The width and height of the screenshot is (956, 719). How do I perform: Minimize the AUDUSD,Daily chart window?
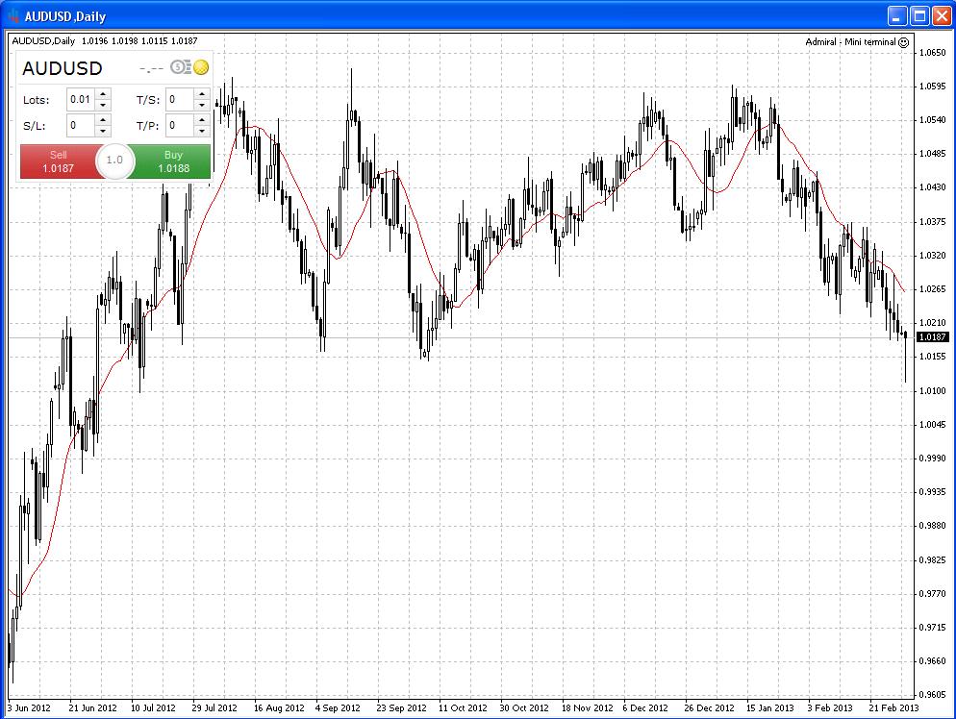(897, 15)
